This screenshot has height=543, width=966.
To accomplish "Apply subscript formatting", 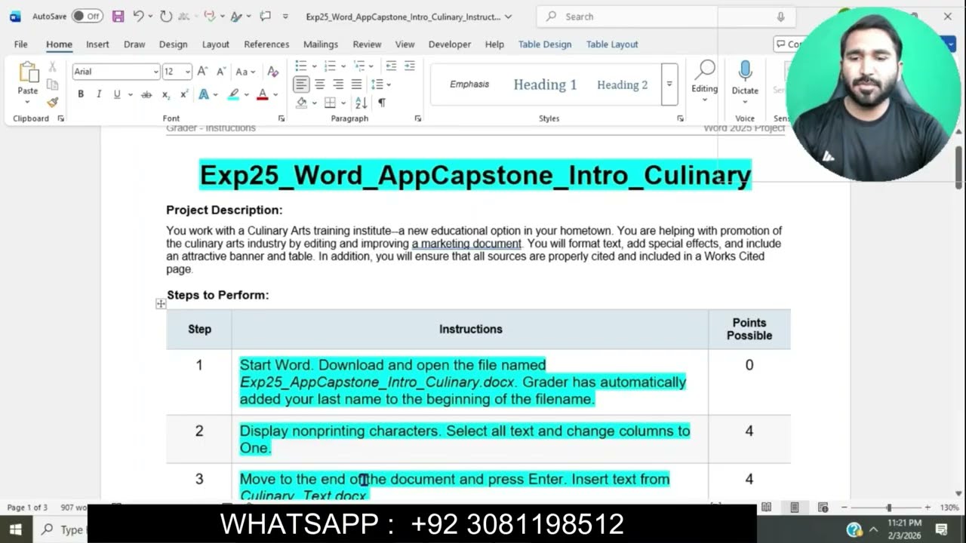I will point(166,94).
